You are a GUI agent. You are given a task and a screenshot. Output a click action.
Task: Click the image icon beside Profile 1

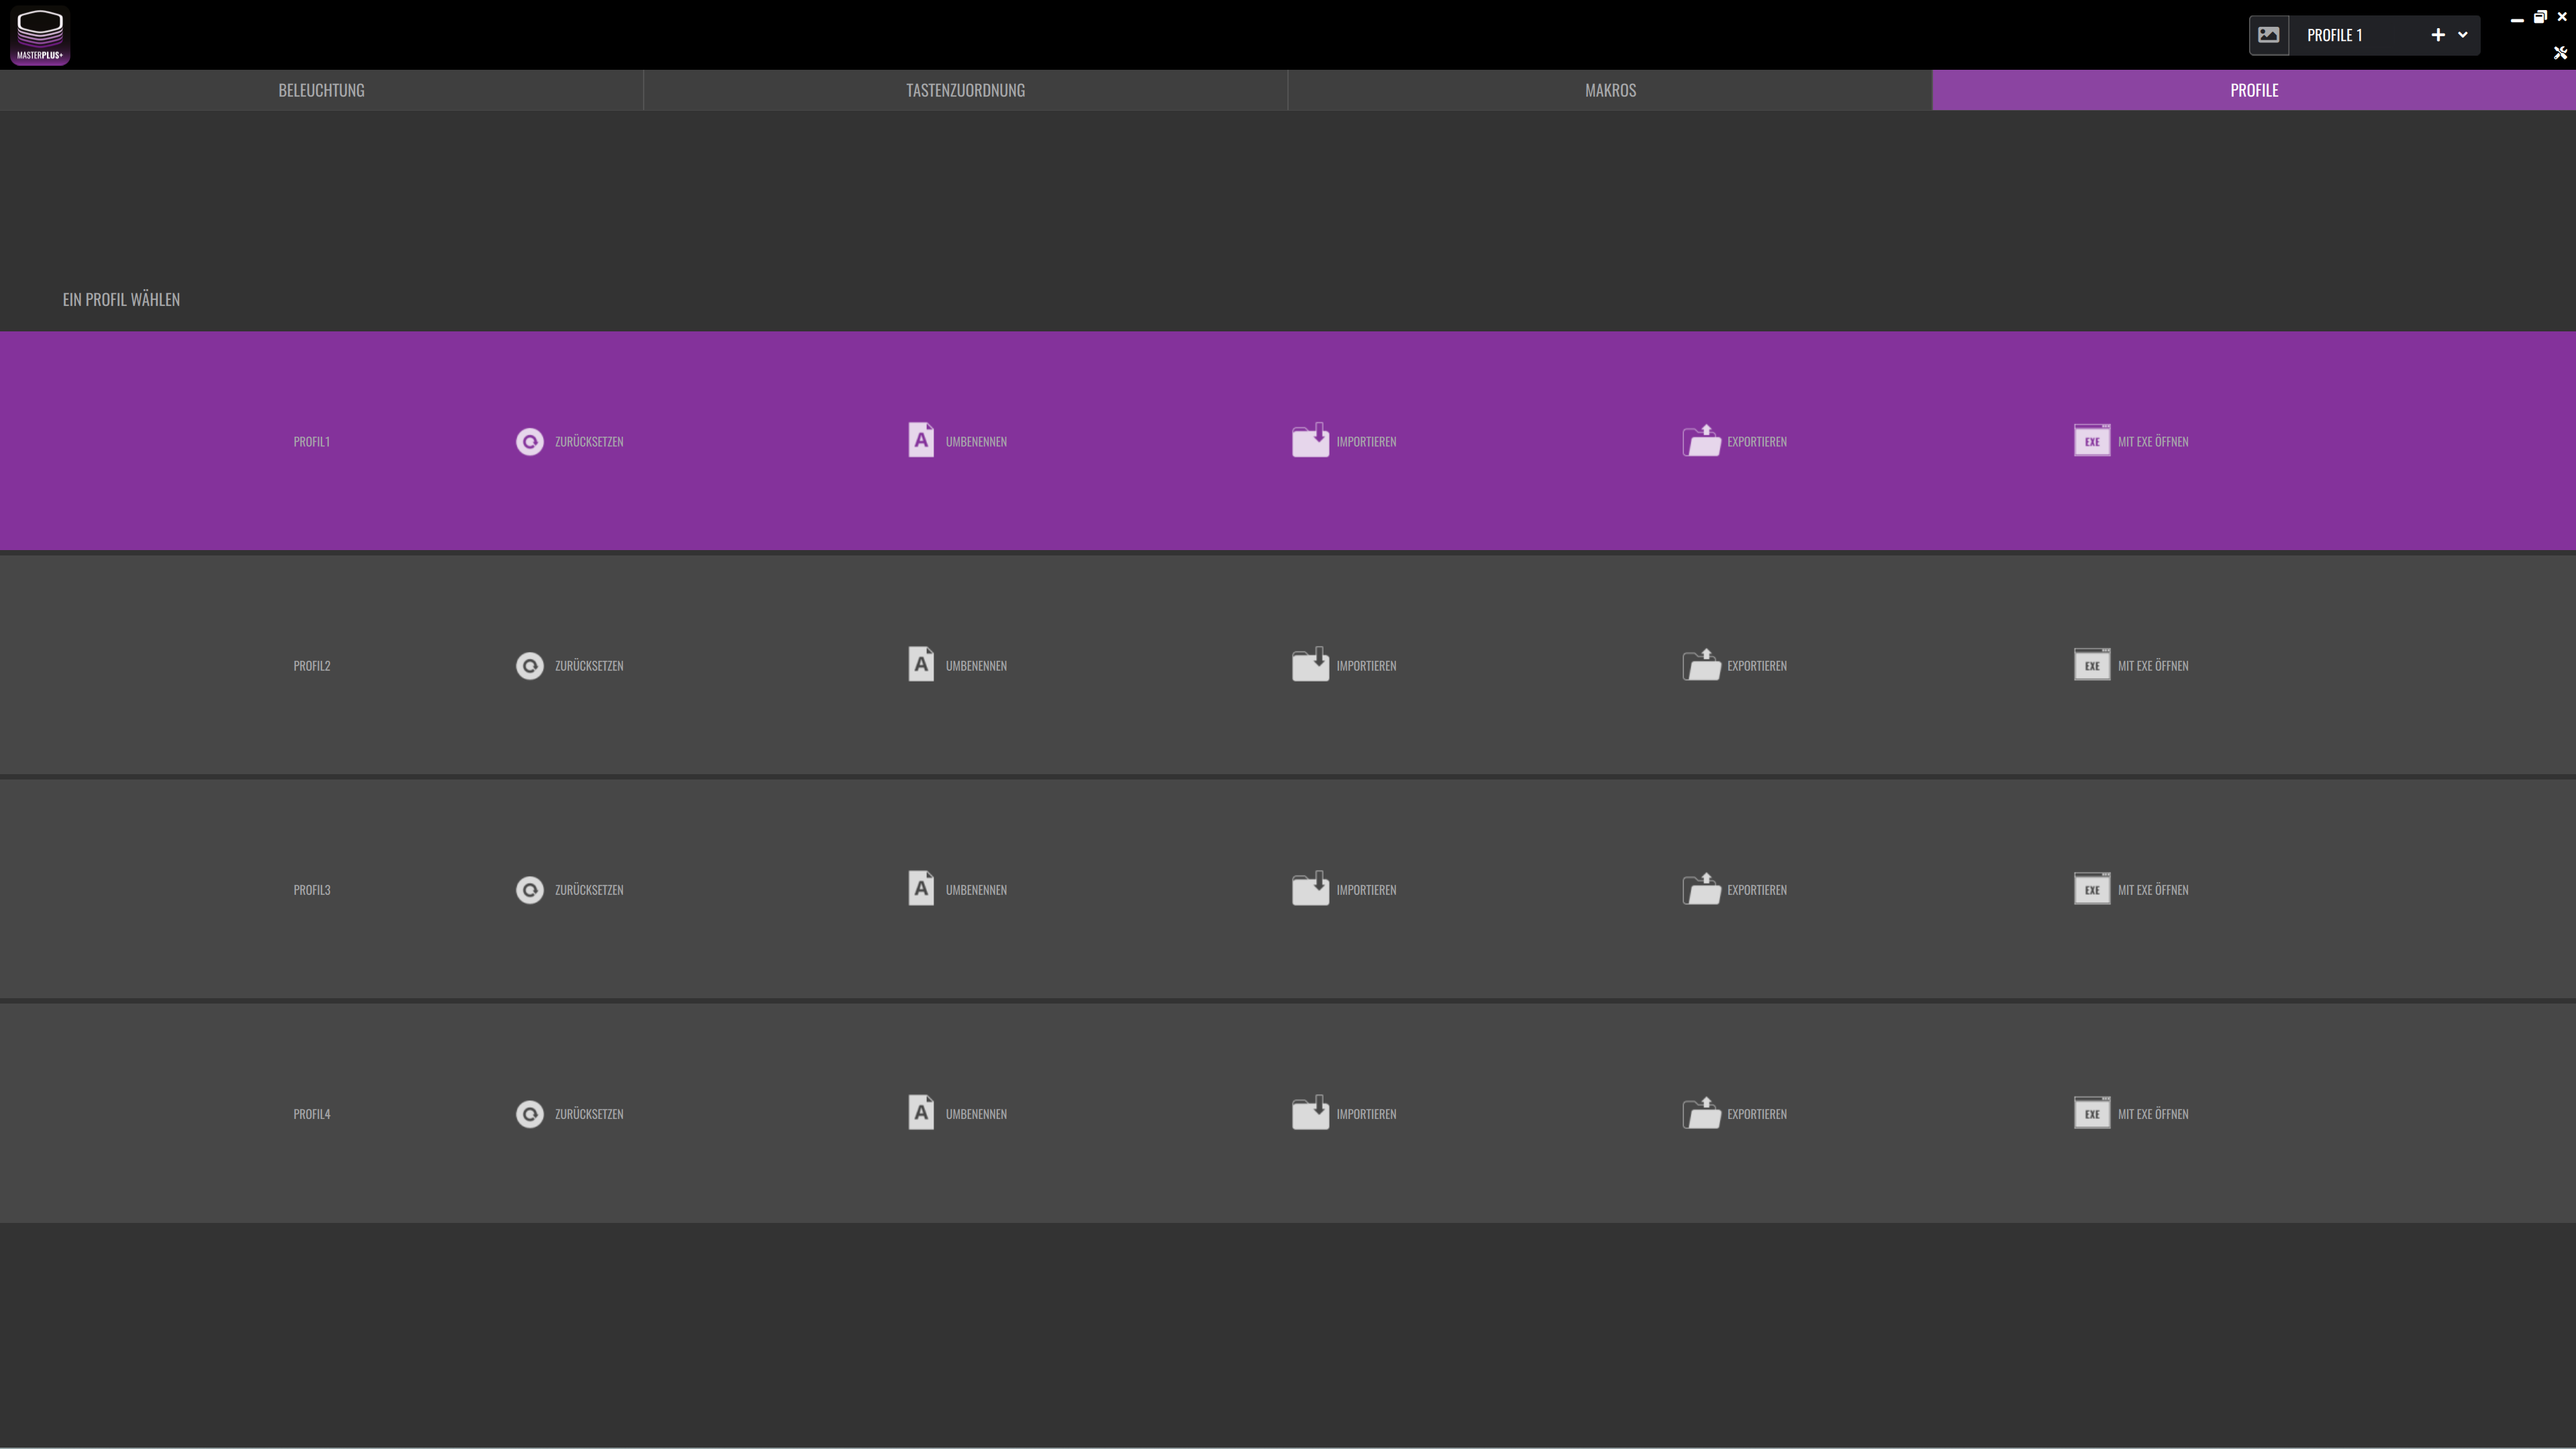click(x=2269, y=35)
